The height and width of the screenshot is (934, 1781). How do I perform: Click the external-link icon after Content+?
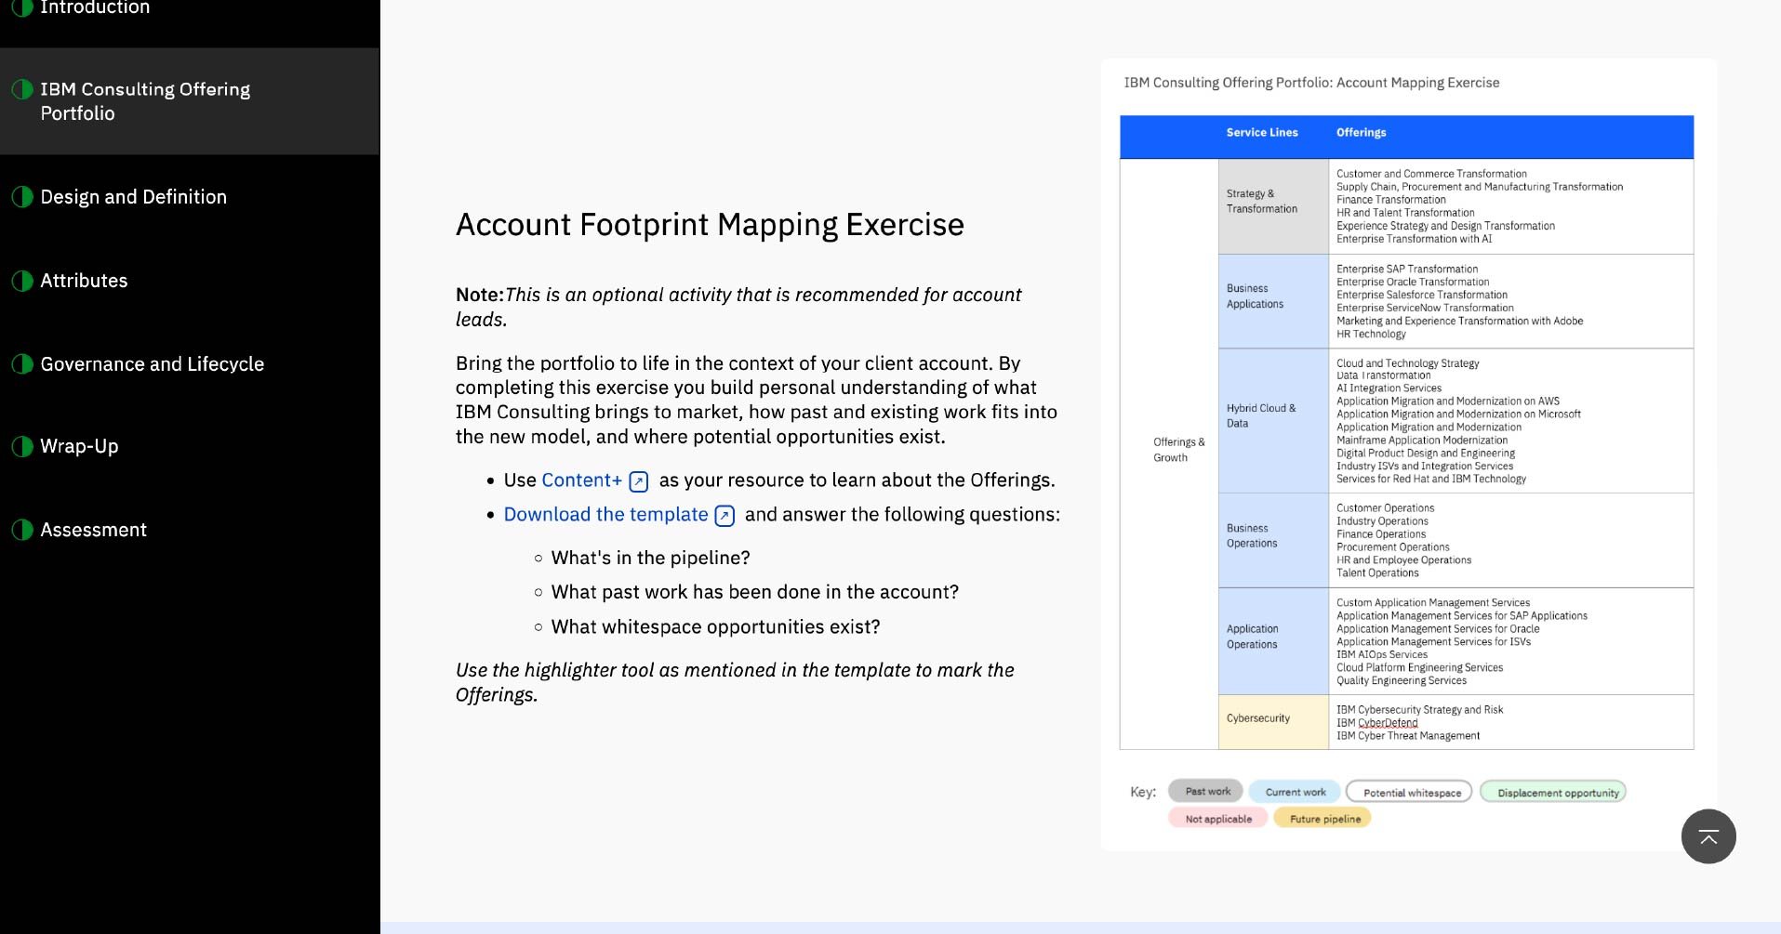point(639,481)
